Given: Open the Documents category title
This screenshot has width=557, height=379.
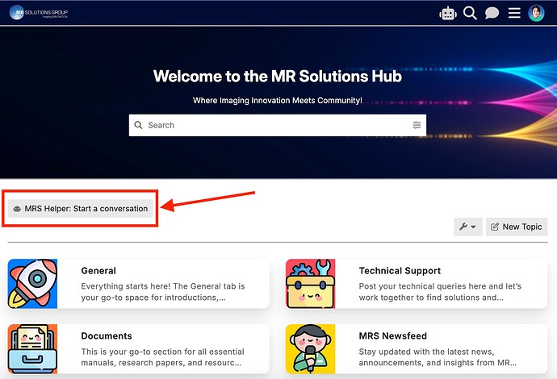Looking at the screenshot, I should [107, 336].
